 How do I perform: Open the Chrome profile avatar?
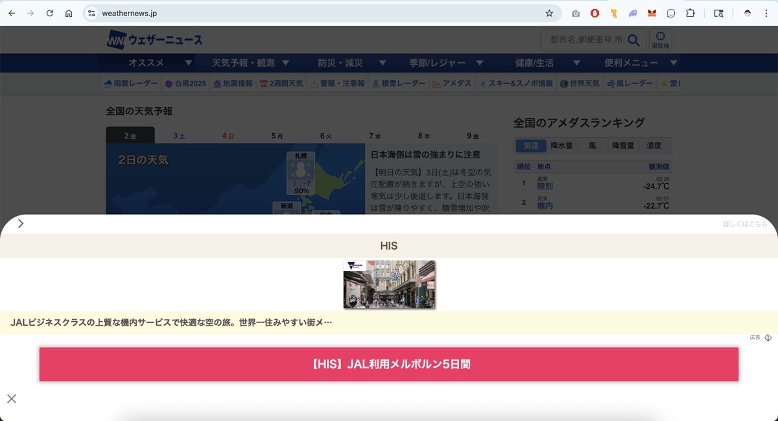[x=748, y=13]
